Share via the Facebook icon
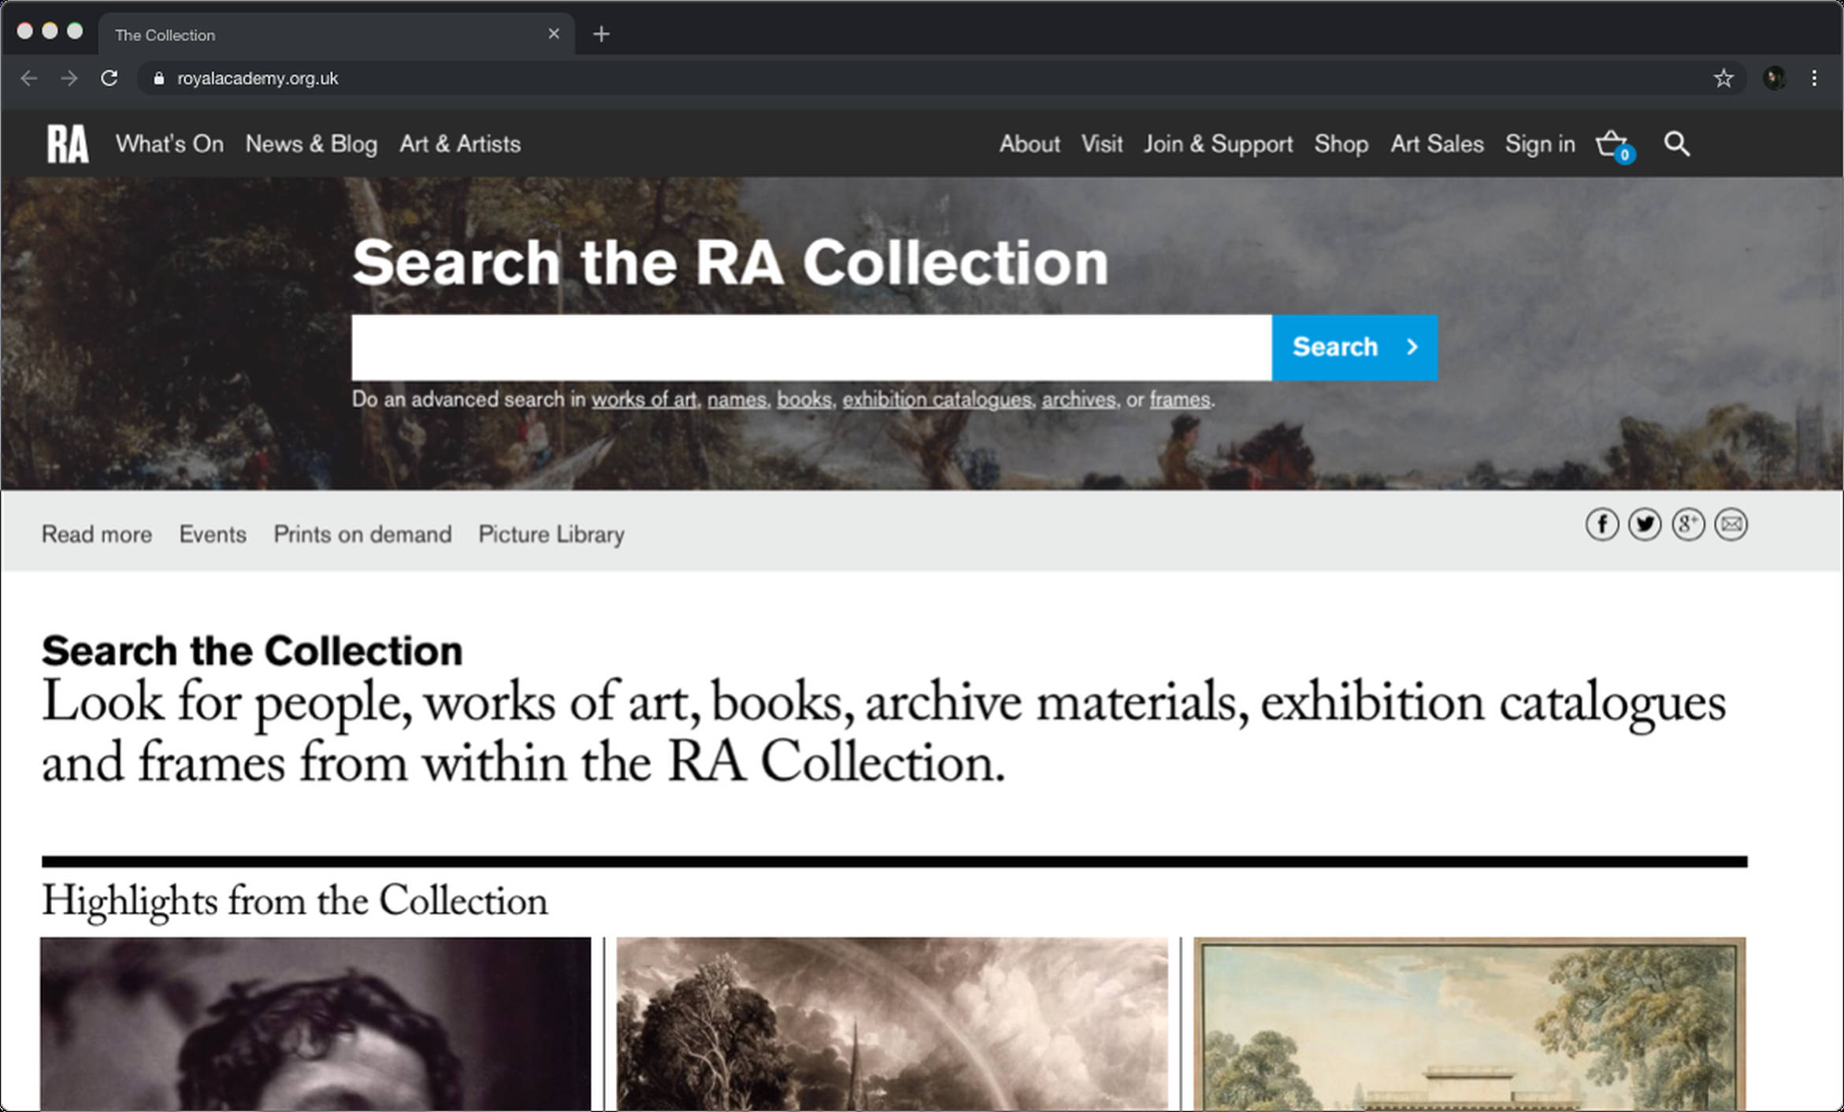Screen dimensions: 1844x1112 tap(1601, 524)
